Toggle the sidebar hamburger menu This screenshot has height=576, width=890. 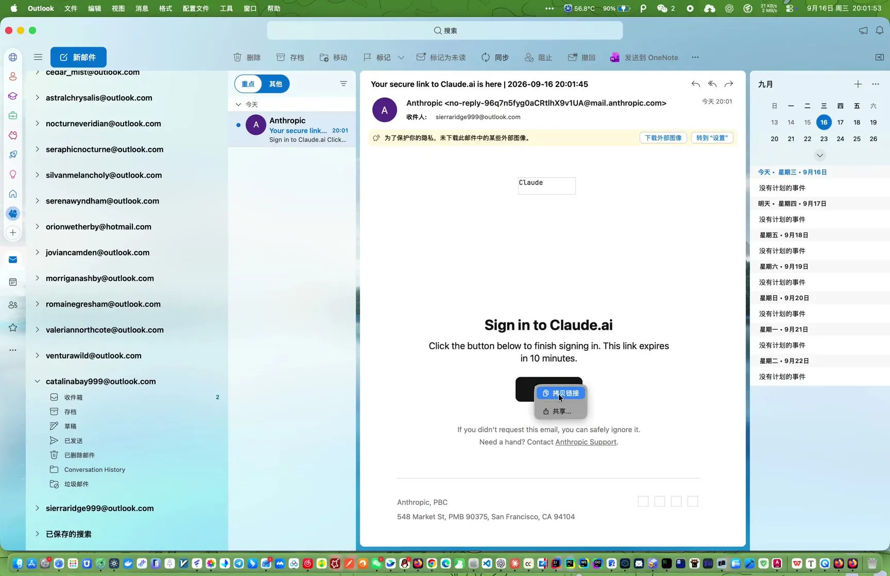pyautogui.click(x=38, y=57)
